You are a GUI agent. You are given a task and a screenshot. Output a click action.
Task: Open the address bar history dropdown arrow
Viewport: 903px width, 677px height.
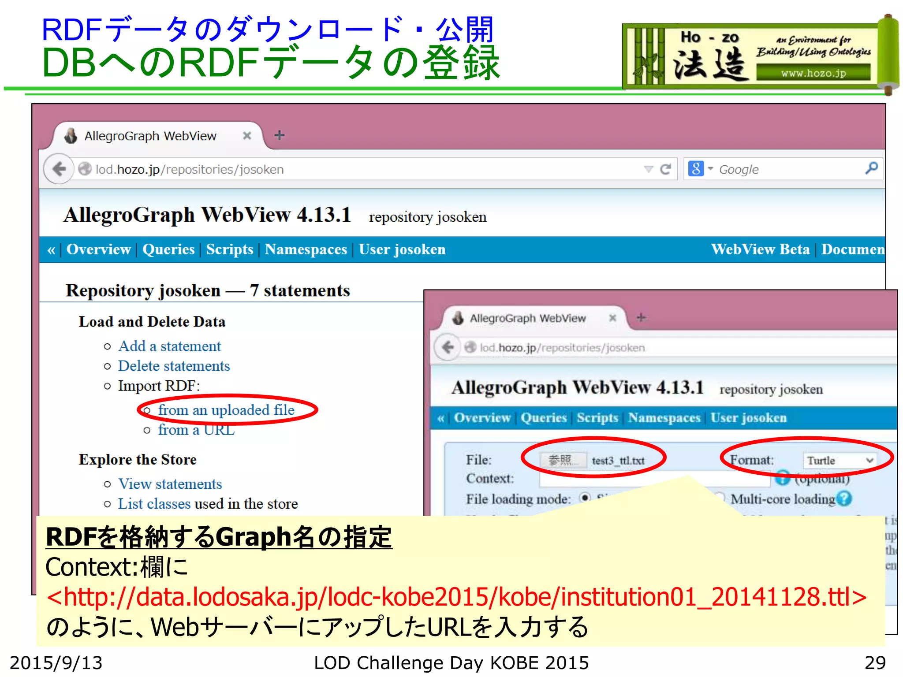[648, 169]
